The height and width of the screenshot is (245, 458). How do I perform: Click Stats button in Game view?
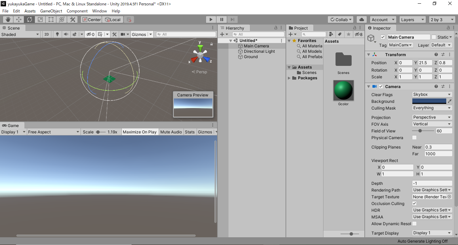(190, 132)
